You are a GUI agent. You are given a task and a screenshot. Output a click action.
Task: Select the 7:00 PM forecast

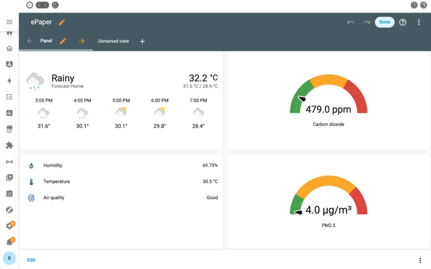point(198,113)
